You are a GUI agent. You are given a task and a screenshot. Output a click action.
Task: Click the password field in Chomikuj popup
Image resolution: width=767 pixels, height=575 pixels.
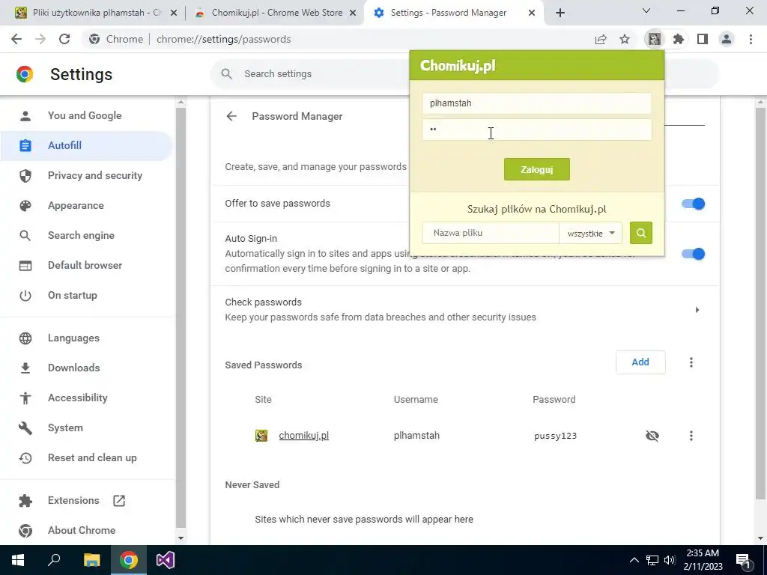click(x=536, y=130)
